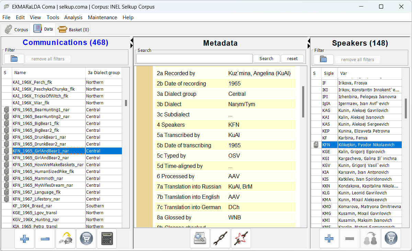Click the chain link icon under Metadata
412x251 pixels.
220,238
